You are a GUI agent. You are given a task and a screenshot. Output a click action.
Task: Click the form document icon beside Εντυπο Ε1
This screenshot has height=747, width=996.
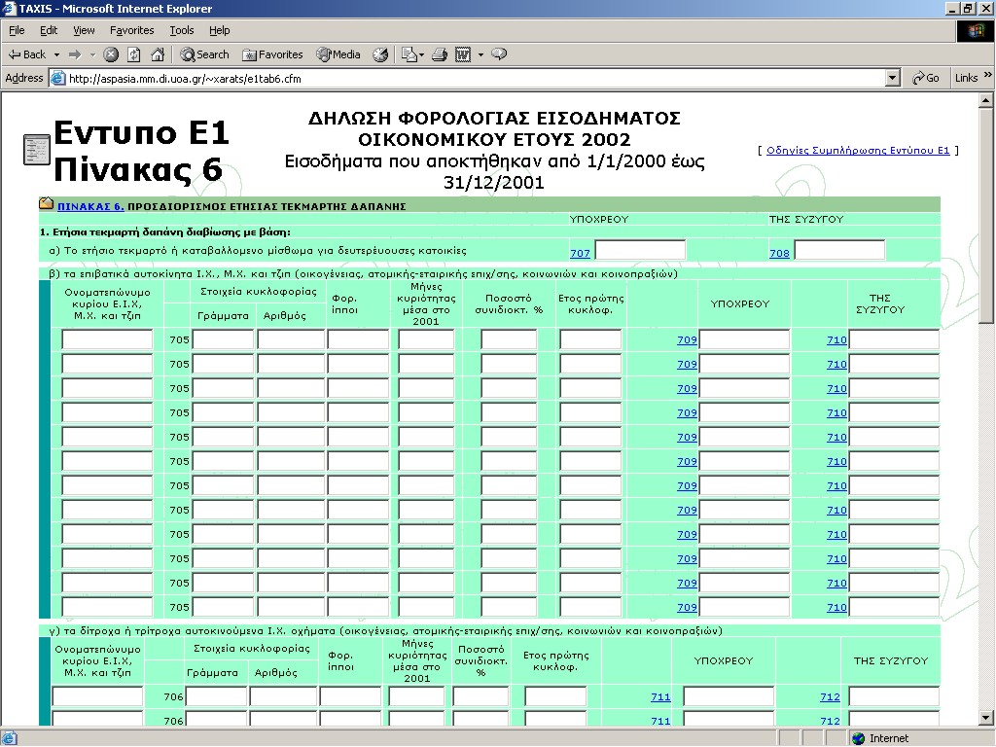tap(36, 151)
